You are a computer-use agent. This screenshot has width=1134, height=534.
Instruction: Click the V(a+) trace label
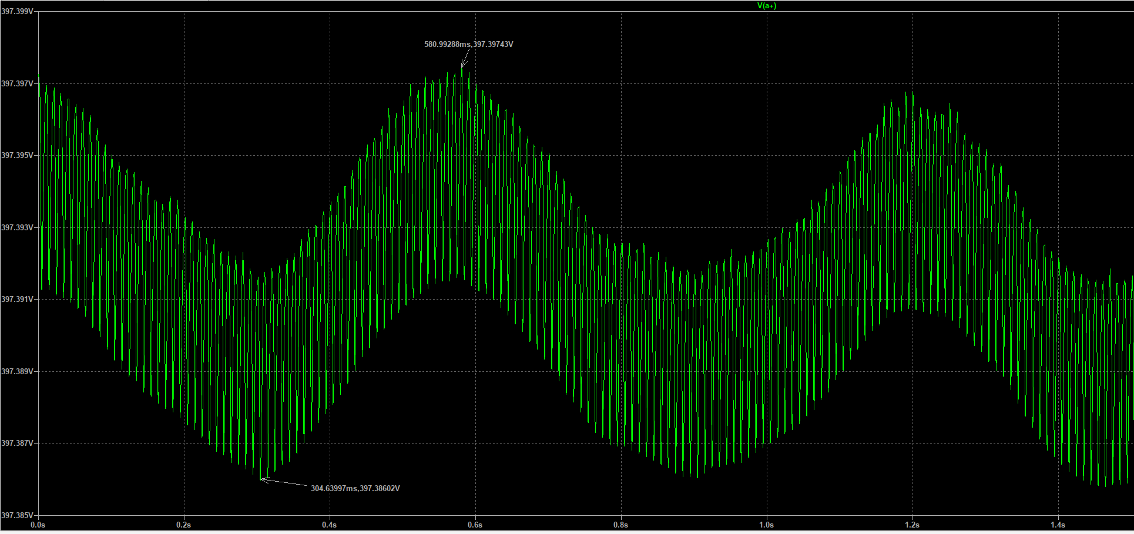(766, 6)
